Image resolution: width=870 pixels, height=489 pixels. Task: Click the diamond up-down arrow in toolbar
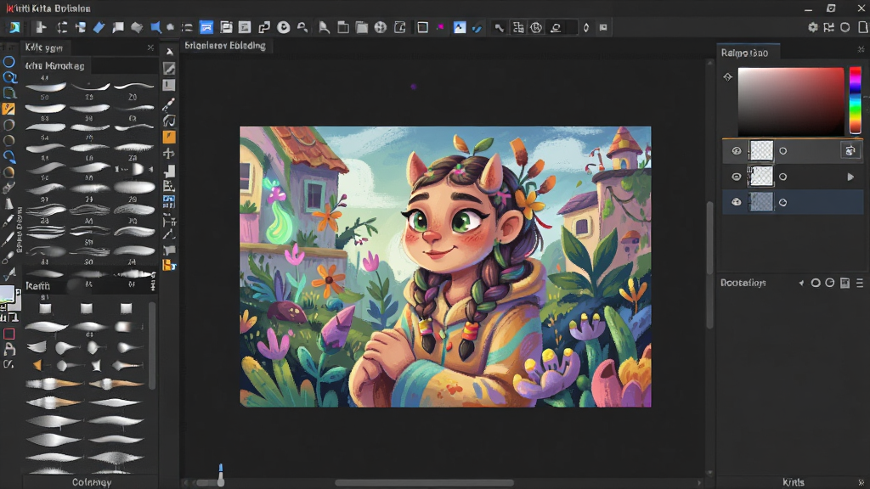coord(586,27)
